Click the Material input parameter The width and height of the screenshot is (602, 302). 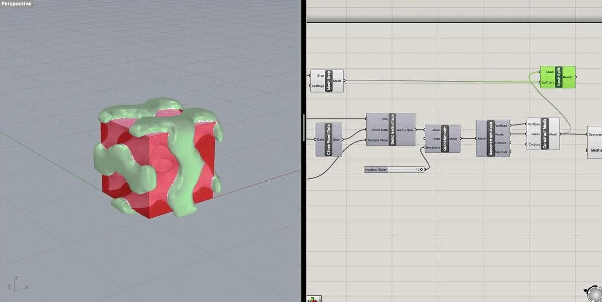[x=595, y=150]
